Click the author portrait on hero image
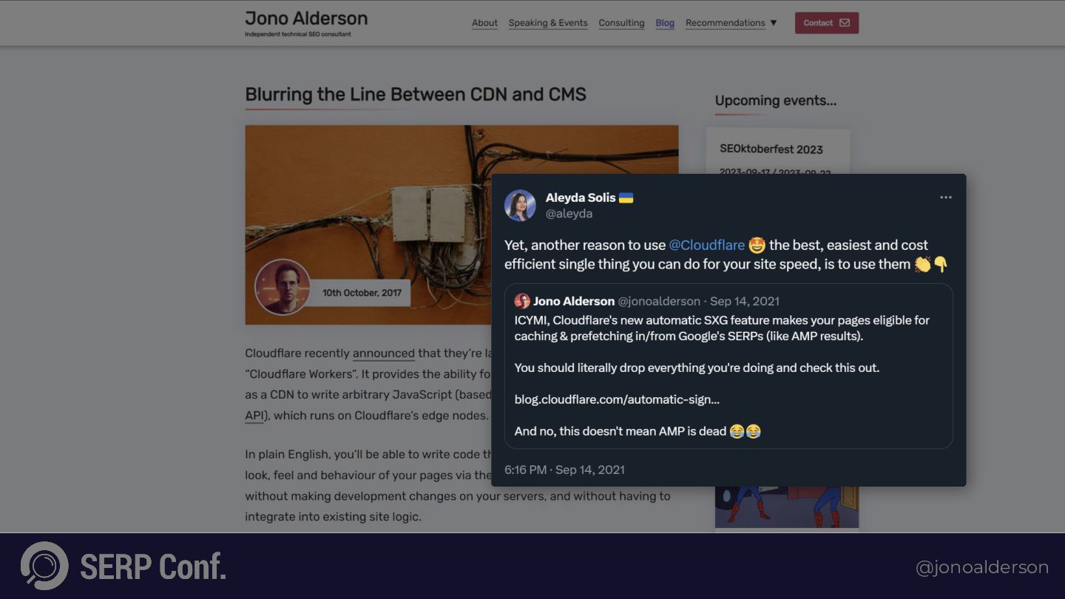Image resolution: width=1065 pixels, height=599 pixels. pyautogui.click(x=283, y=287)
